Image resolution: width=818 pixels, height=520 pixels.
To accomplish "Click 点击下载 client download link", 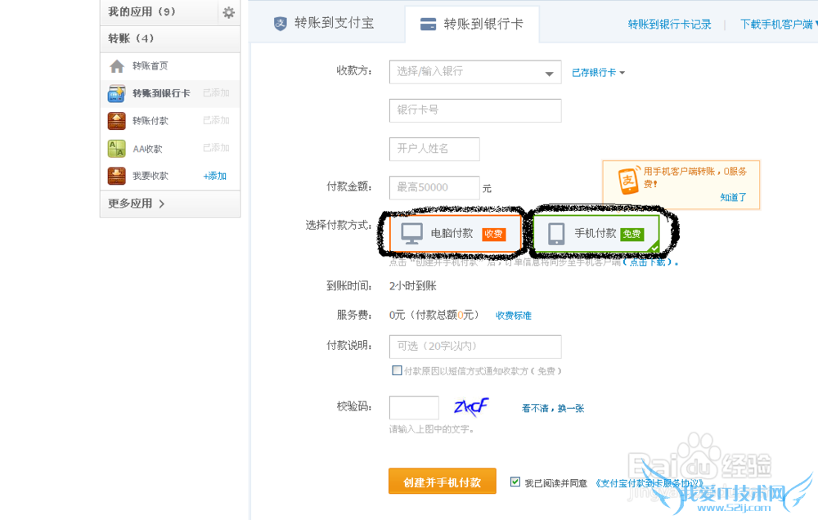I will [647, 262].
